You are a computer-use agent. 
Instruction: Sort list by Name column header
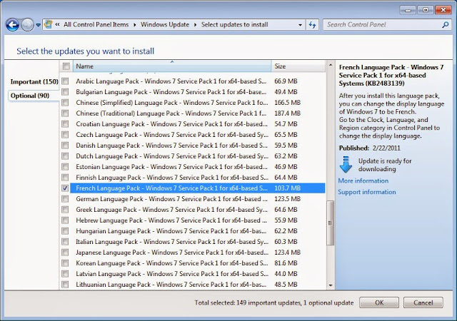pos(172,66)
